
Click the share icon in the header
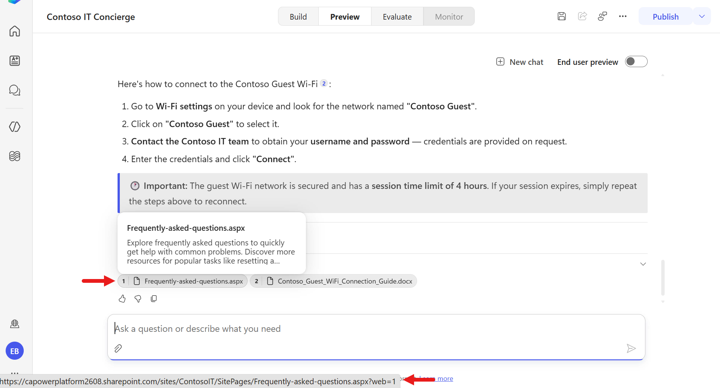coord(582,16)
